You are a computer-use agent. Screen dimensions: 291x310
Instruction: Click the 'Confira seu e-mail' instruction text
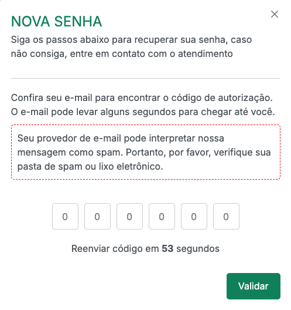click(x=143, y=105)
